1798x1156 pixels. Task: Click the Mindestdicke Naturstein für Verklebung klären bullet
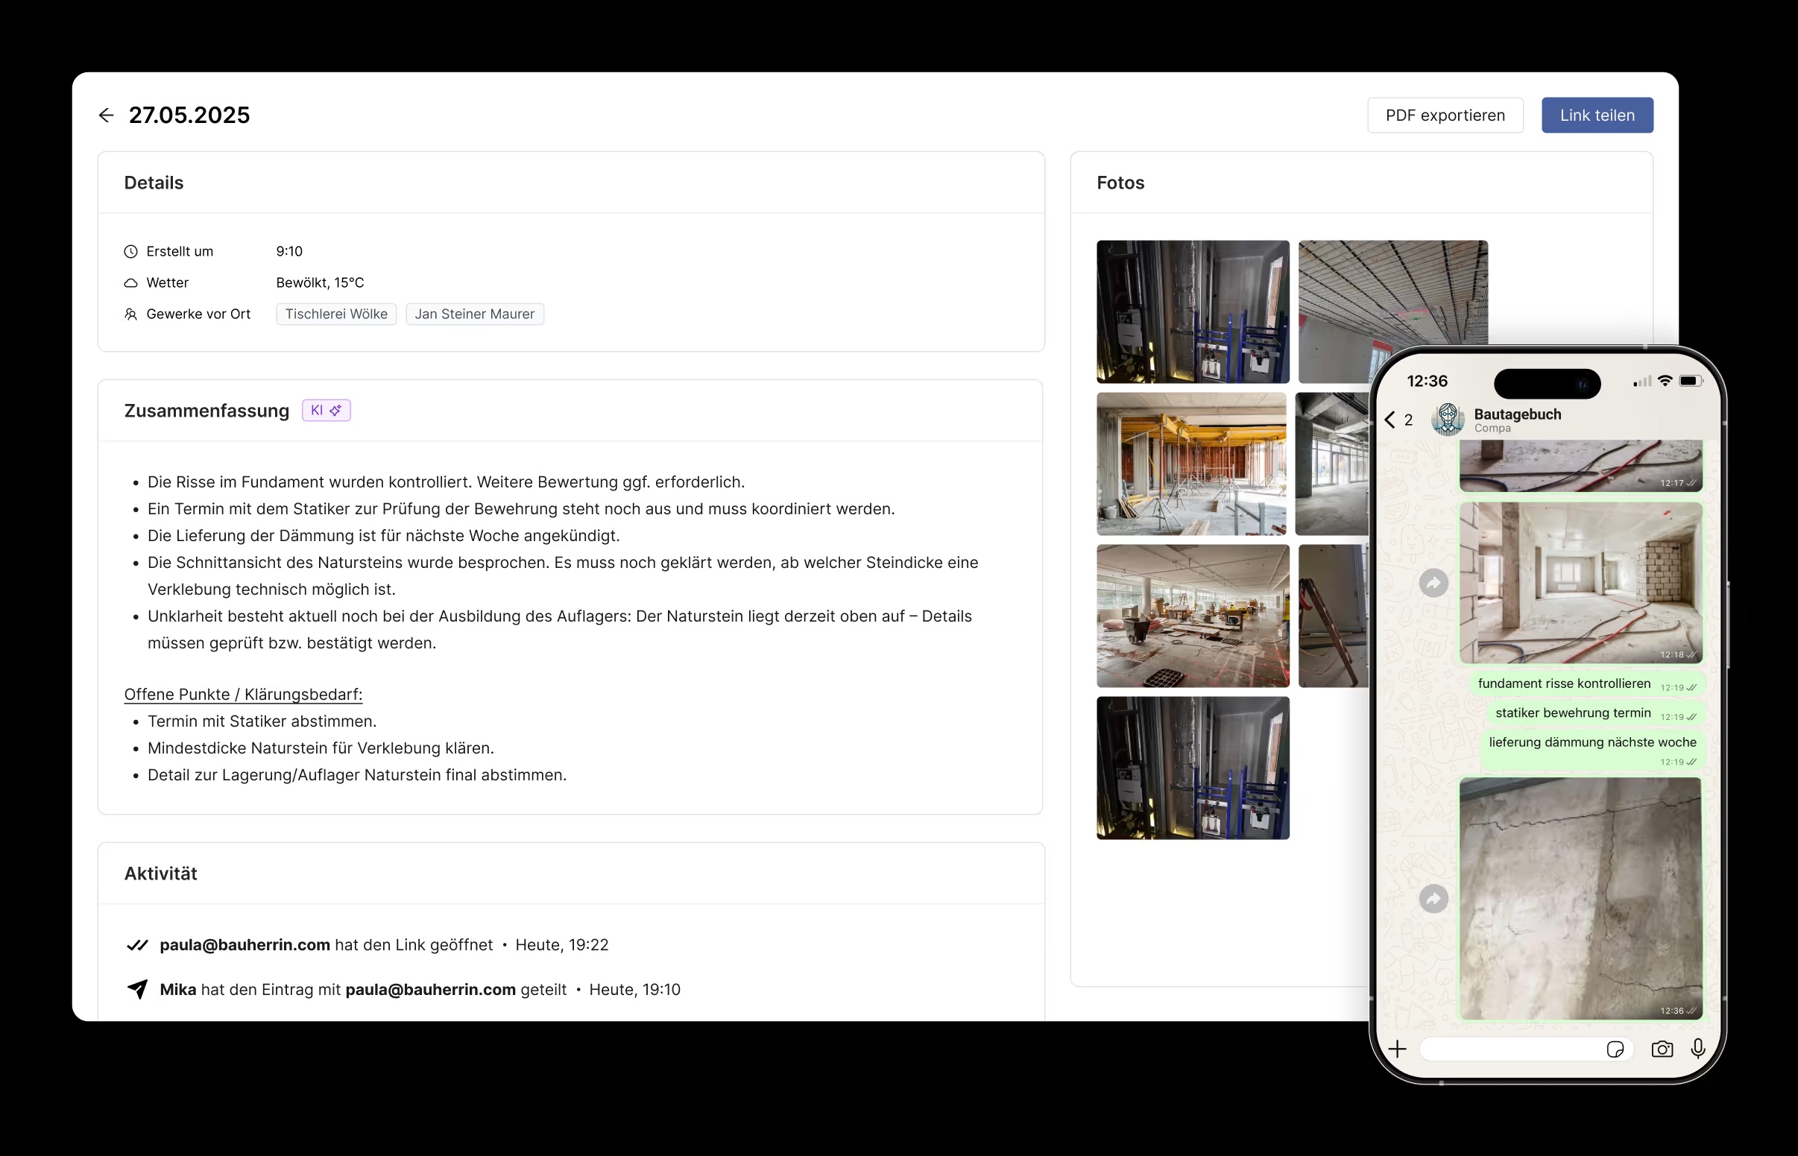321,748
